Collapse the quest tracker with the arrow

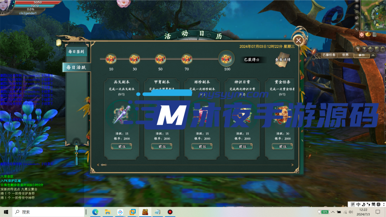click(373, 55)
